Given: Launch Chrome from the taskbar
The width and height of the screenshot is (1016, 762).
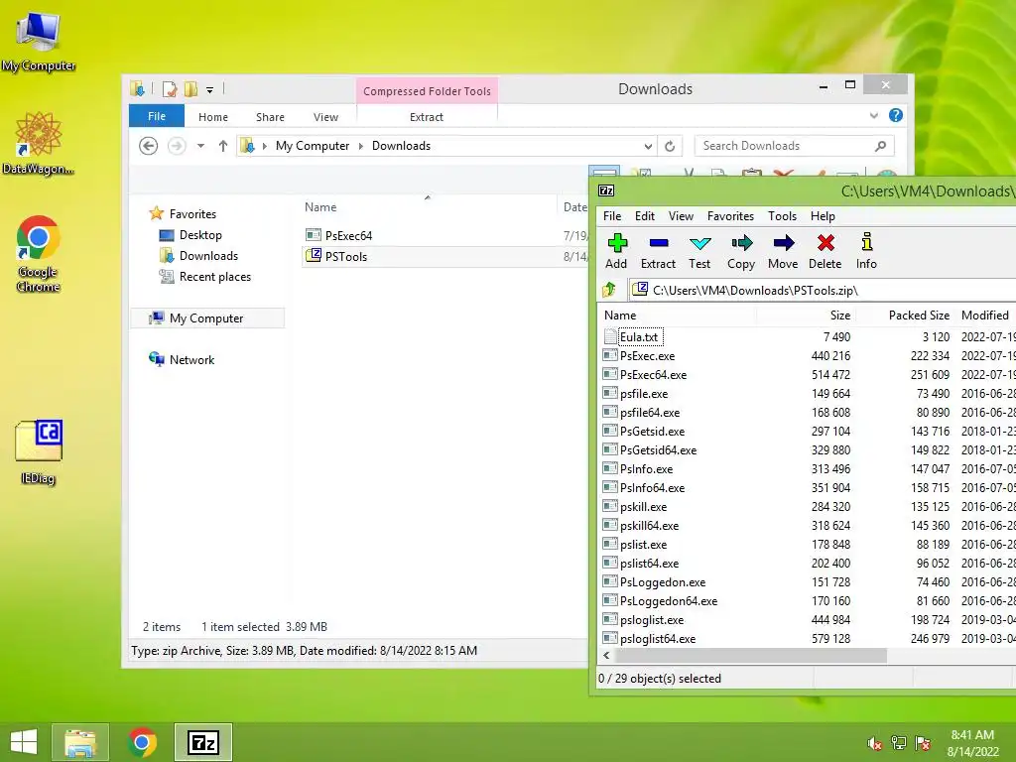Looking at the screenshot, I should point(142,742).
